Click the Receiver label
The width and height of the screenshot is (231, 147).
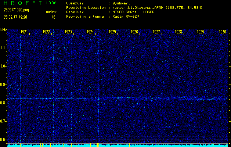75,12
